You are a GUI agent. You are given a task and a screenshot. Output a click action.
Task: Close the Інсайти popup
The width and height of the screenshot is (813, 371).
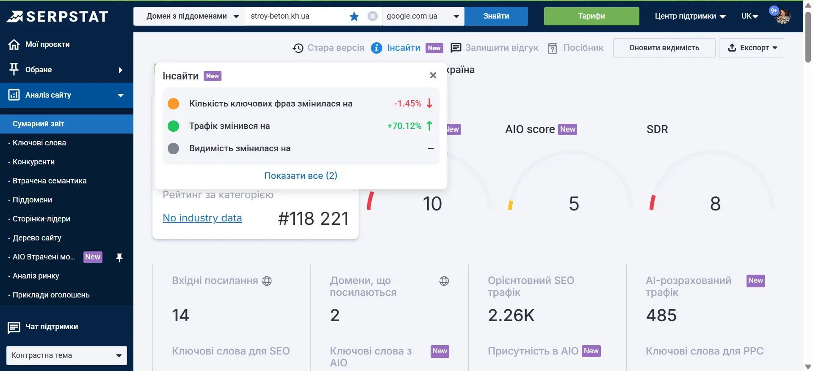pyautogui.click(x=433, y=76)
